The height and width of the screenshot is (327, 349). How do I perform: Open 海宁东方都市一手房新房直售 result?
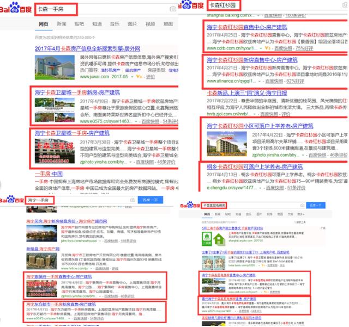61,304
